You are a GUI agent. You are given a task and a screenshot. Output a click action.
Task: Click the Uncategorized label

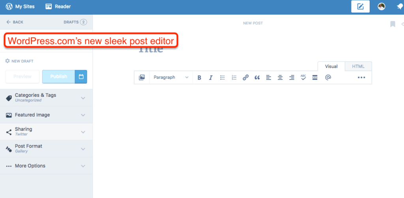click(28, 100)
